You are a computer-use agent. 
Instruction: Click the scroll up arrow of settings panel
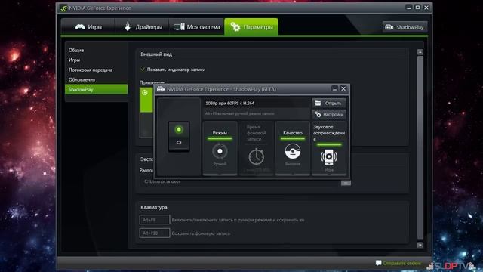coord(420,52)
